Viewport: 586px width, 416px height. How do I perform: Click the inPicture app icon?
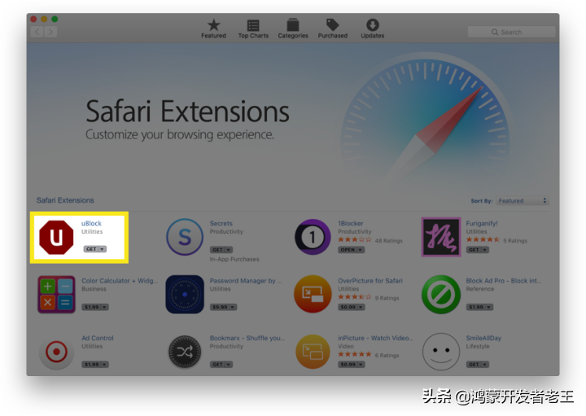pos(313,352)
